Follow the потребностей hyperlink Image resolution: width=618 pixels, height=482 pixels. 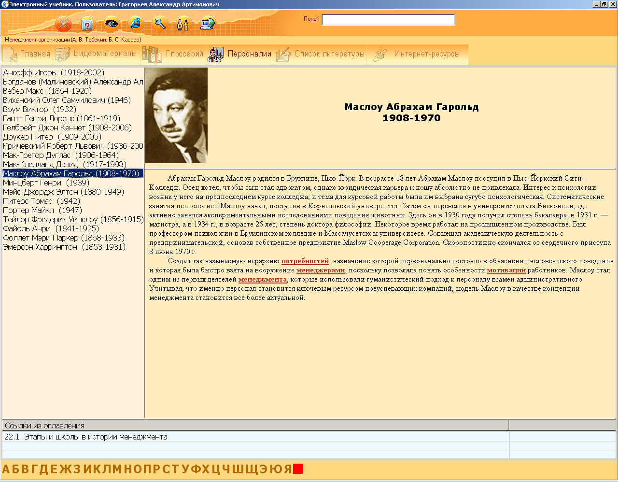tap(305, 261)
